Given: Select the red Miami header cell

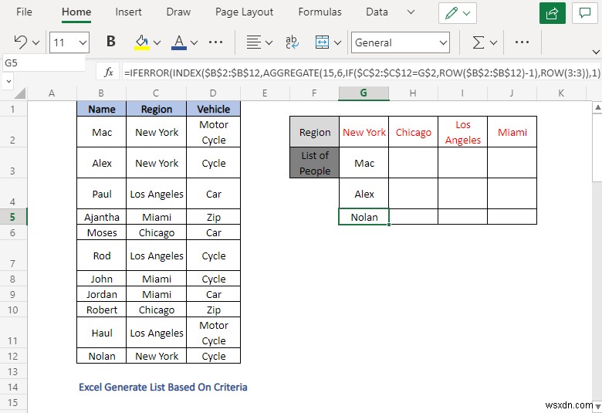Looking at the screenshot, I should [x=512, y=132].
